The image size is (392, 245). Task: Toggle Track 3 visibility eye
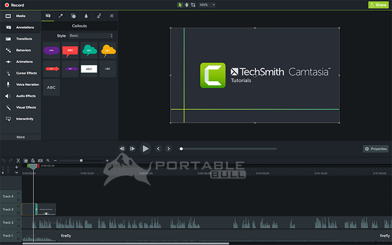18,206
